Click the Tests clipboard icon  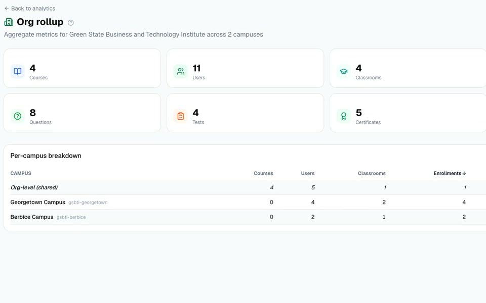click(181, 116)
